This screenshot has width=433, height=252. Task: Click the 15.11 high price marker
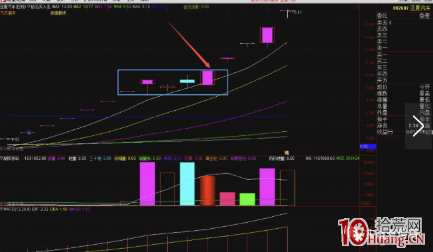[297, 12]
